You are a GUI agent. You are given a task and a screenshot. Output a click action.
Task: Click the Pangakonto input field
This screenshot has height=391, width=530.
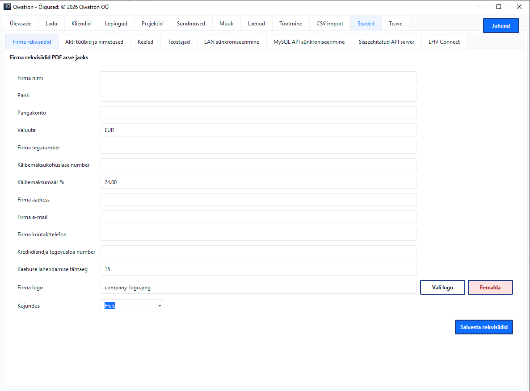pyautogui.click(x=259, y=113)
